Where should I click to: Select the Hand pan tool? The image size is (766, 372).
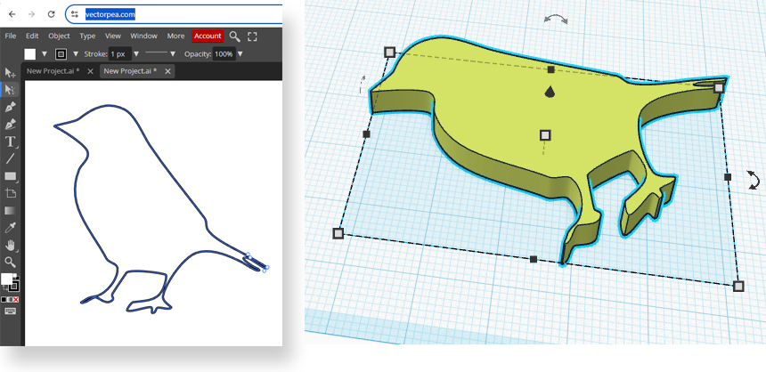11,245
